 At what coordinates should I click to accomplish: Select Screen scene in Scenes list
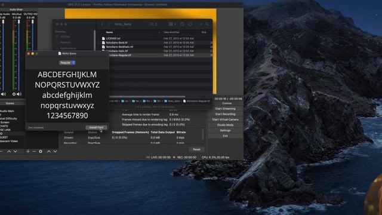pos(5,122)
